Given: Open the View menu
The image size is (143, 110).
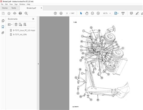Looking at the screenshot, I should click(x=11, y=4).
